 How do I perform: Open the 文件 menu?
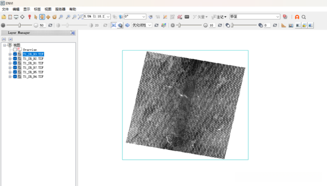pyautogui.click(x=5, y=9)
